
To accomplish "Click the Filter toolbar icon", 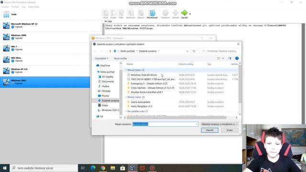I will 121,13.
